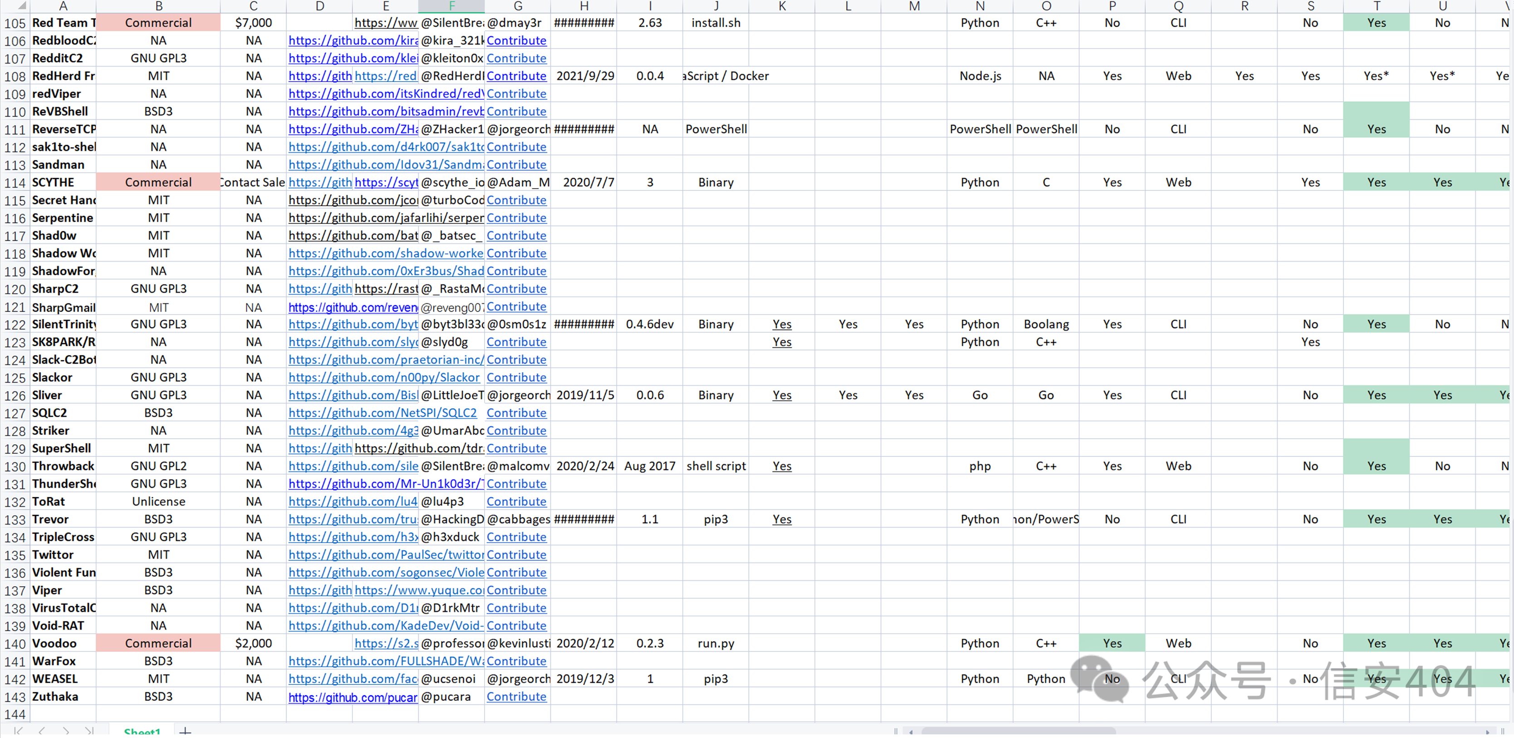Open Contribute link in WarFox row
The height and width of the screenshot is (738, 1514).
(x=517, y=661)
